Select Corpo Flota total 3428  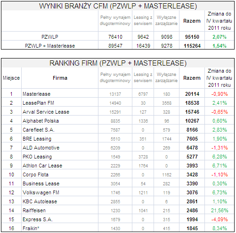coord(192,175)
